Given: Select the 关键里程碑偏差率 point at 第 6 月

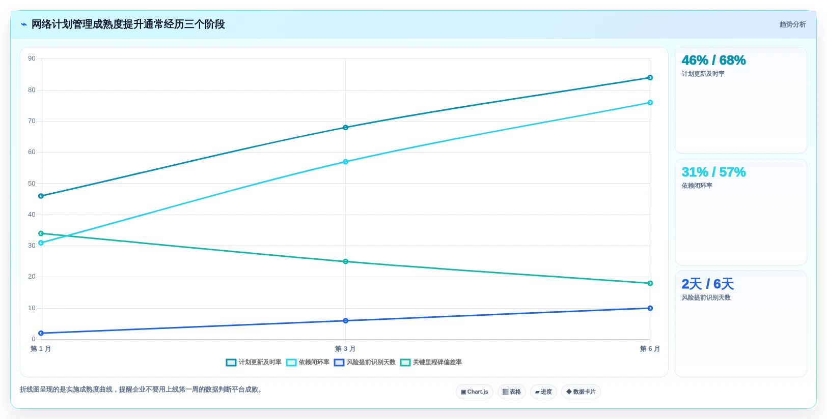Looking at the screenshot, I should (650, 283).
